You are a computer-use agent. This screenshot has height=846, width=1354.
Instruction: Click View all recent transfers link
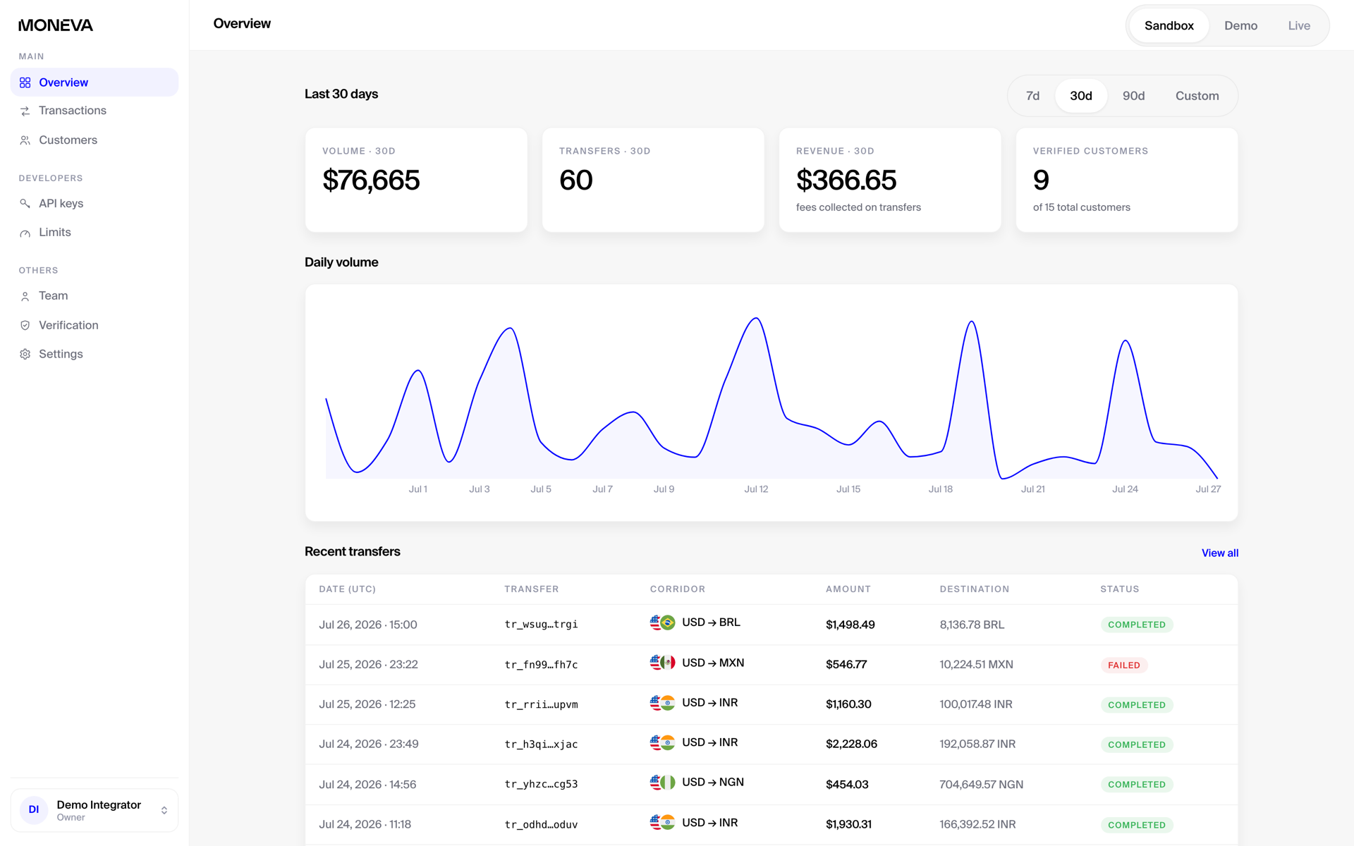[x=1219, y=553]
